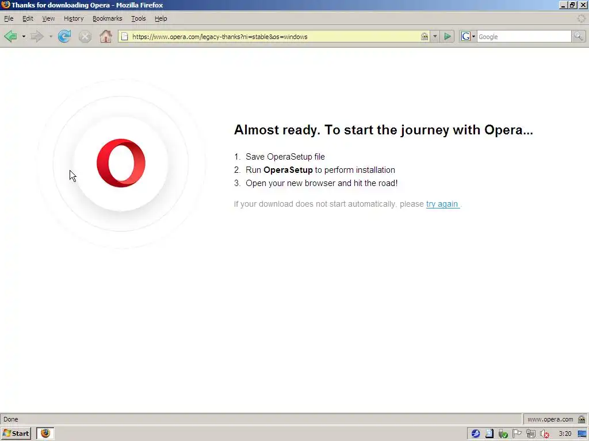589x441 pixels.
Task: Click the Forward arrow button
Action: click(x=37, y=36)
